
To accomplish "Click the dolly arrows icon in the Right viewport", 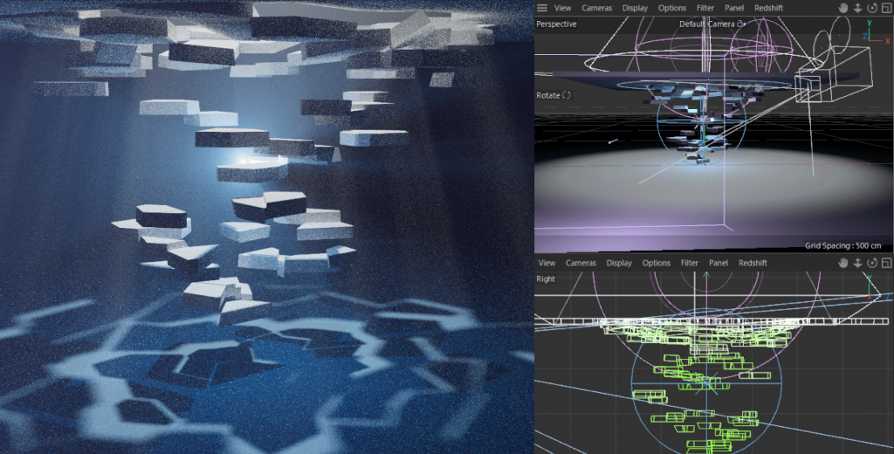I will (858, 263).
